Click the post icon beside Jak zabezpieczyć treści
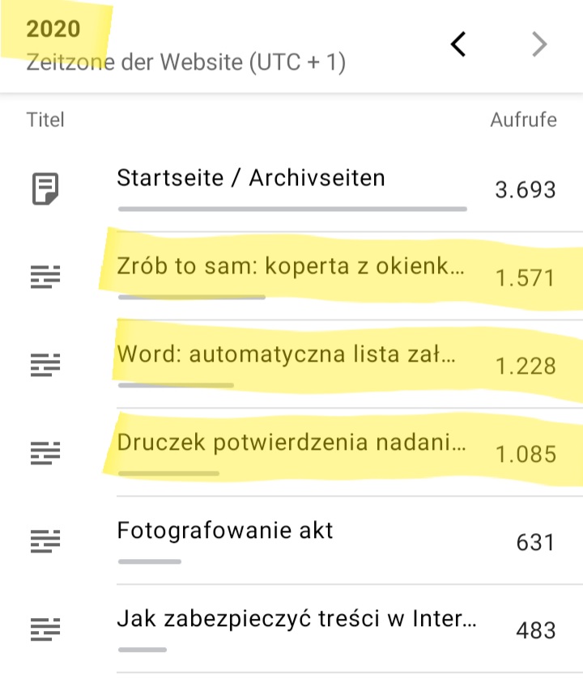 45,630
